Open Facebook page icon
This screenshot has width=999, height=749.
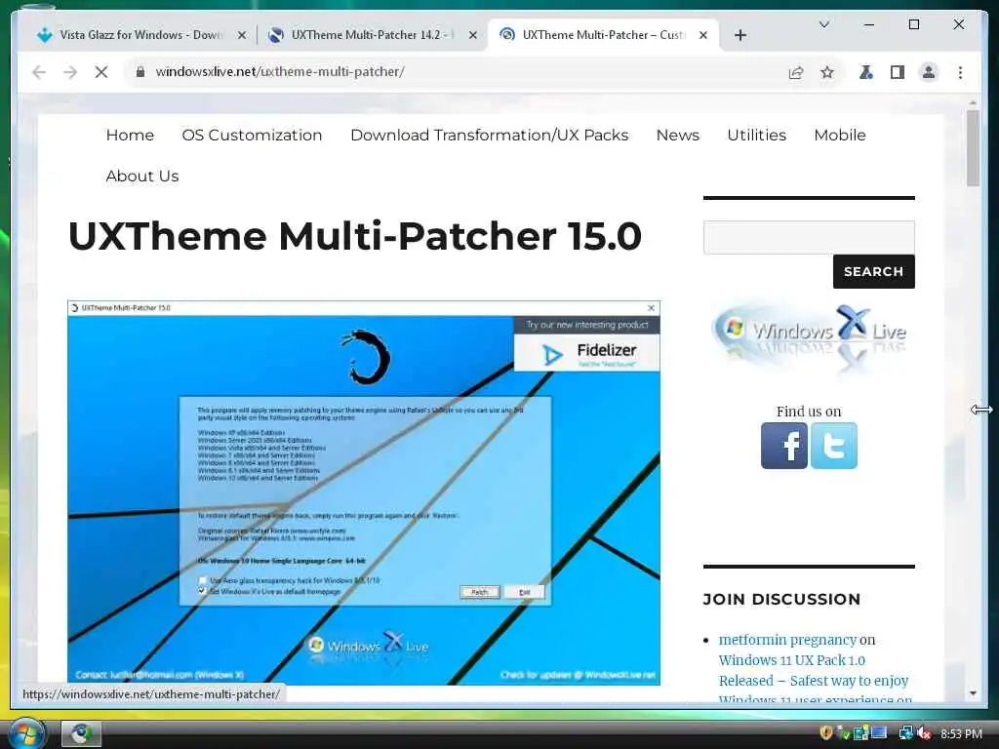tap(783, 446)
